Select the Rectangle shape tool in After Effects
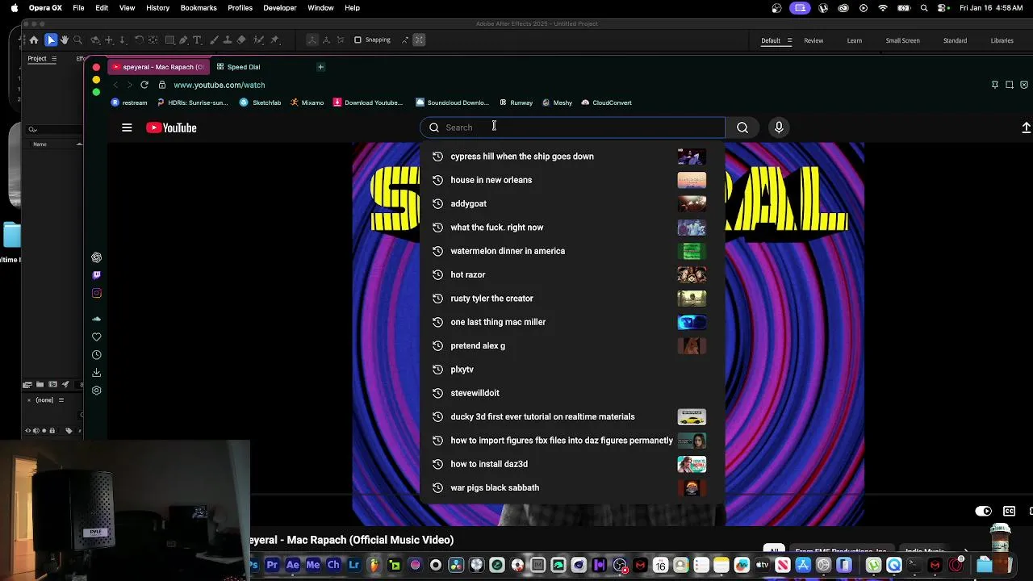 pyautogui.click(x=169, y=40)
